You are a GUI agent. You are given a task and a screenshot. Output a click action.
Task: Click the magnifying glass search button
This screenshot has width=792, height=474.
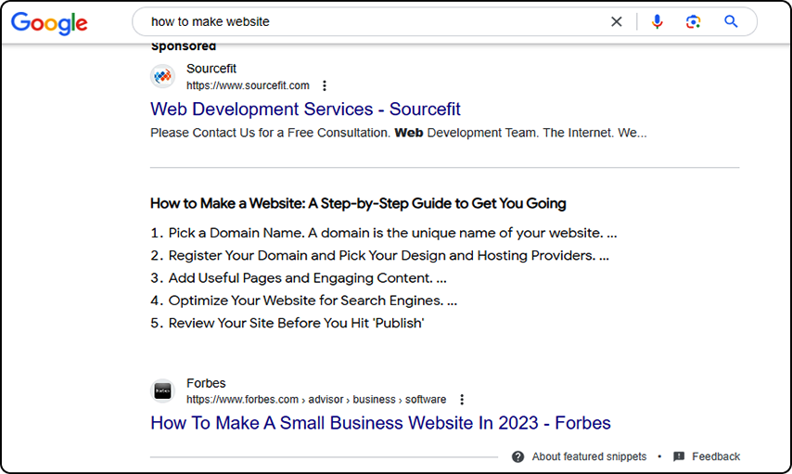coord(731,21)
